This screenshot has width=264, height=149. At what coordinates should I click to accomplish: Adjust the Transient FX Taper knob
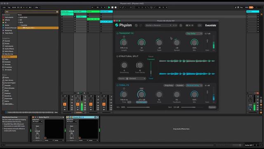[159, 43]
